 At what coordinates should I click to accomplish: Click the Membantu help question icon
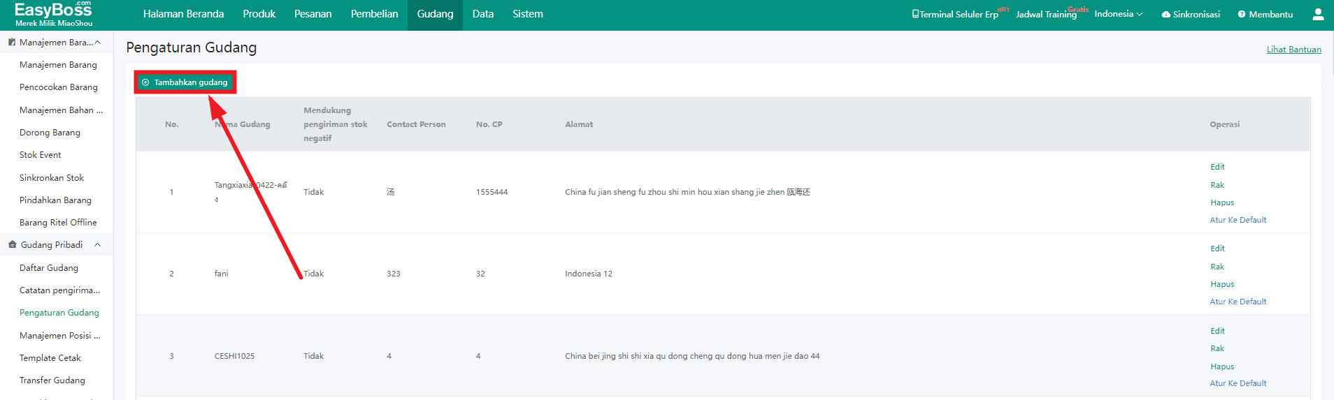[1242, 15]
